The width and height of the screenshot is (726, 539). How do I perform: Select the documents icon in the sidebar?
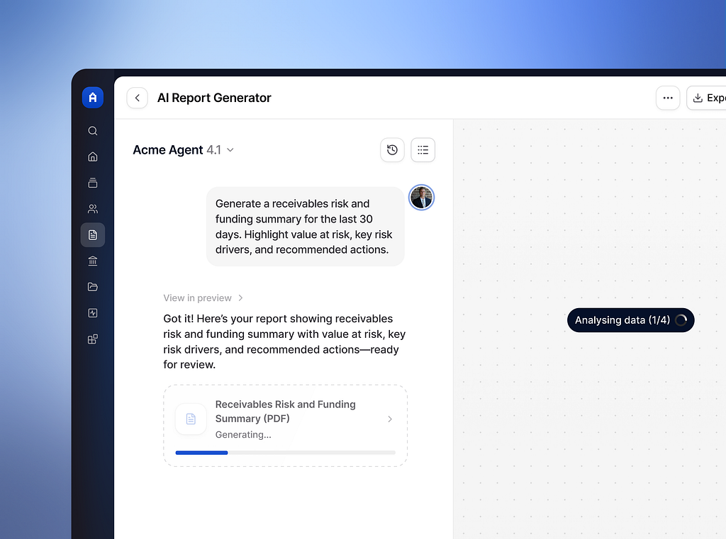click(x=92, y=234)
